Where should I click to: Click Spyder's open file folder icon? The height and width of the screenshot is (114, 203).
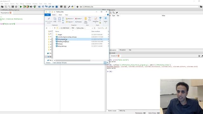(2, 7)
